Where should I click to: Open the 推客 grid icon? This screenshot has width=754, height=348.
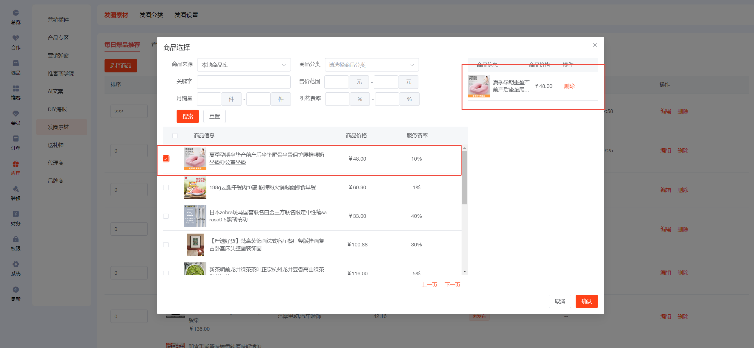(x=16, y=88)
